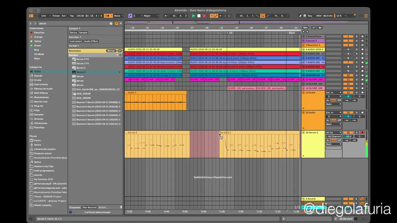Expand the Format filter section
Image resolution: width=397 pixels, height=223 pixels.
(74, 46)
